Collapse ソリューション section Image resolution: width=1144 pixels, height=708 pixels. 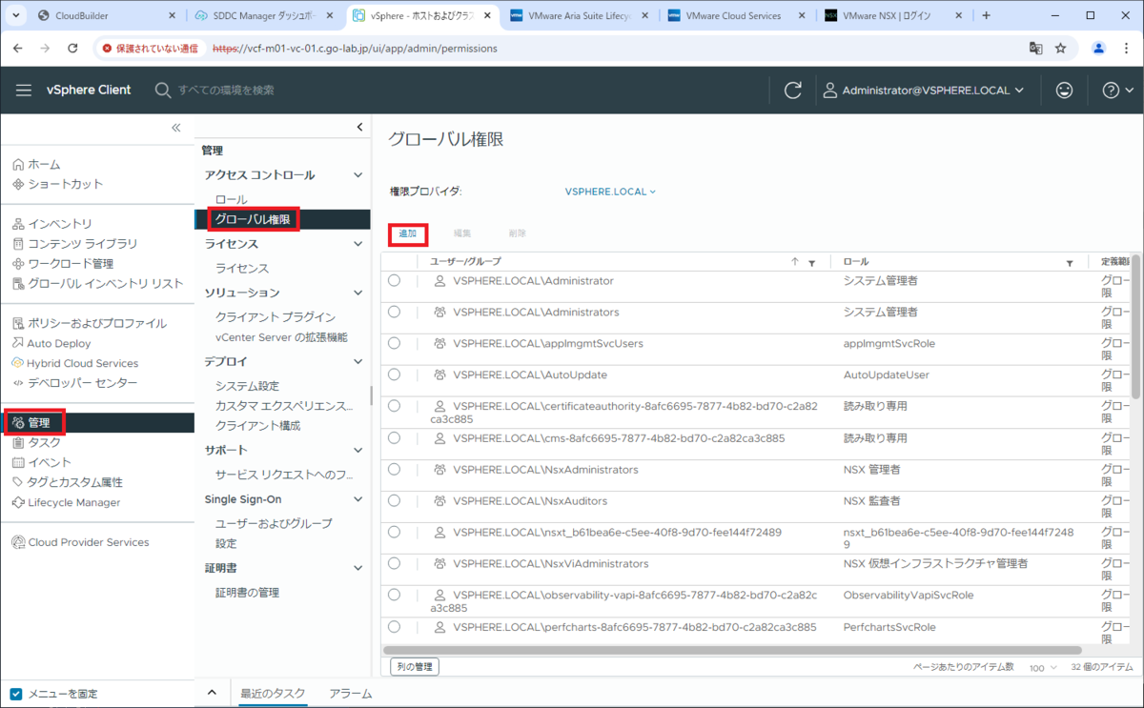pos(358,293)
